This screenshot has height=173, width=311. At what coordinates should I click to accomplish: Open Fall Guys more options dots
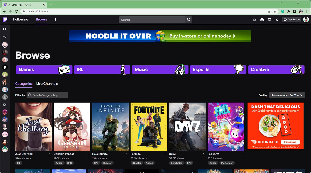pyautogui.click(x=242, y=154)
